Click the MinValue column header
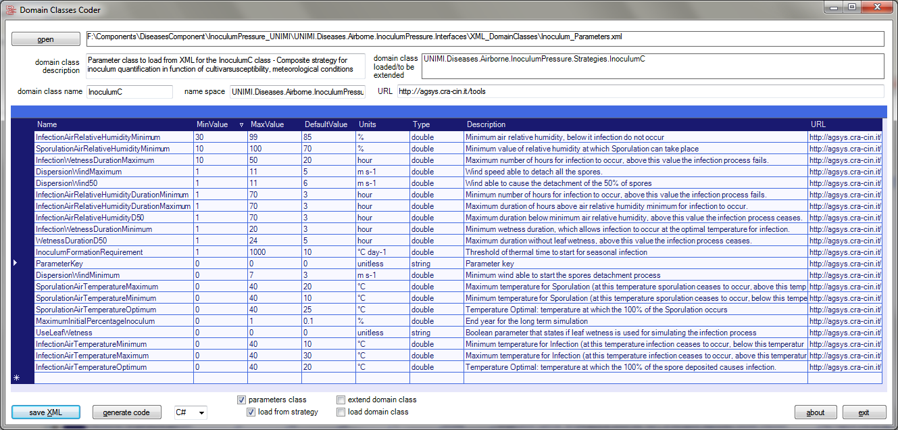The width and height of the screenshot is (898, 430). click(x=220, y=124)
